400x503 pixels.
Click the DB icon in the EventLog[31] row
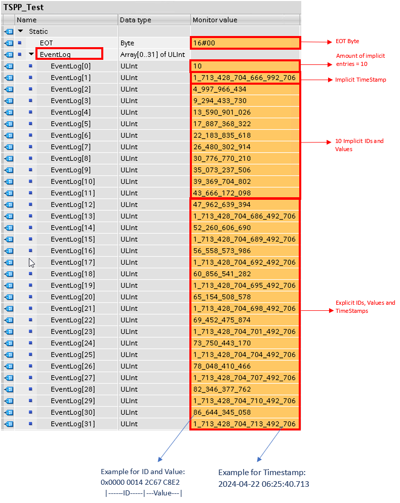(x=9, y=424)
